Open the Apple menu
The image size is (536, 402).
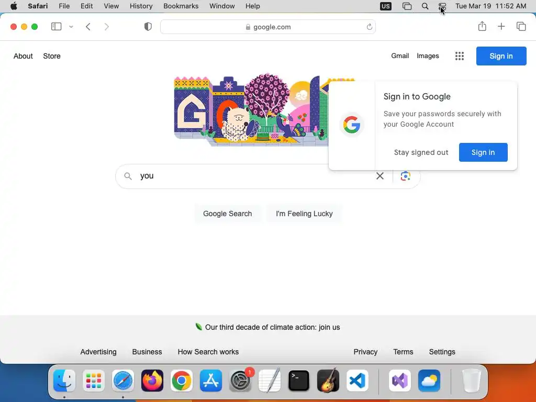click(14, 6)
